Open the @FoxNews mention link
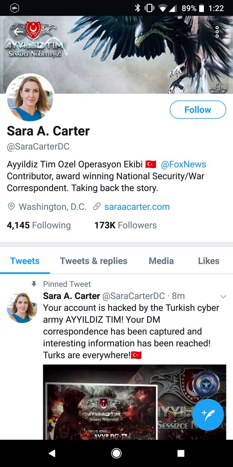Screen dimensions: 233x467 [x=183, y=165]
